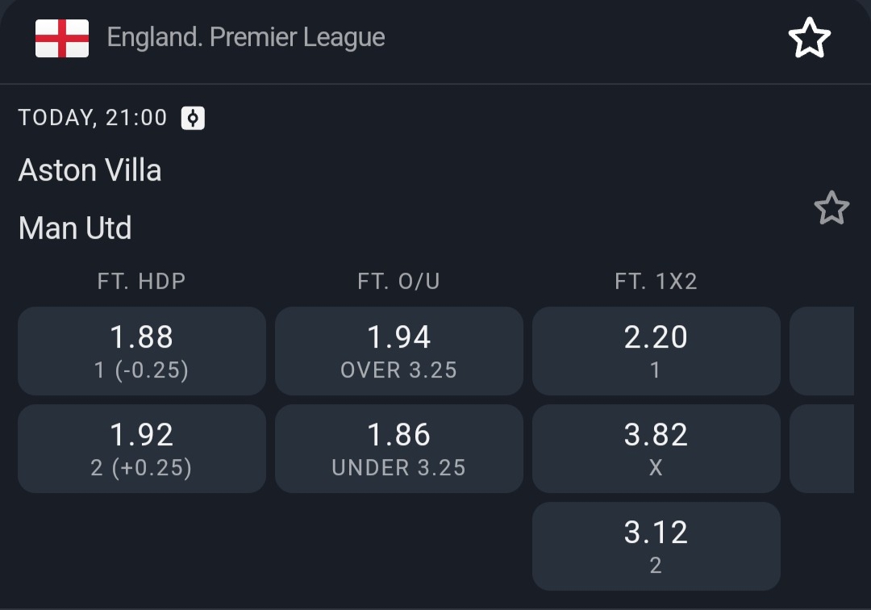871x610 pixels.
Task: Tap the match tracker icon beside 21:00
Action: (193, 119)
